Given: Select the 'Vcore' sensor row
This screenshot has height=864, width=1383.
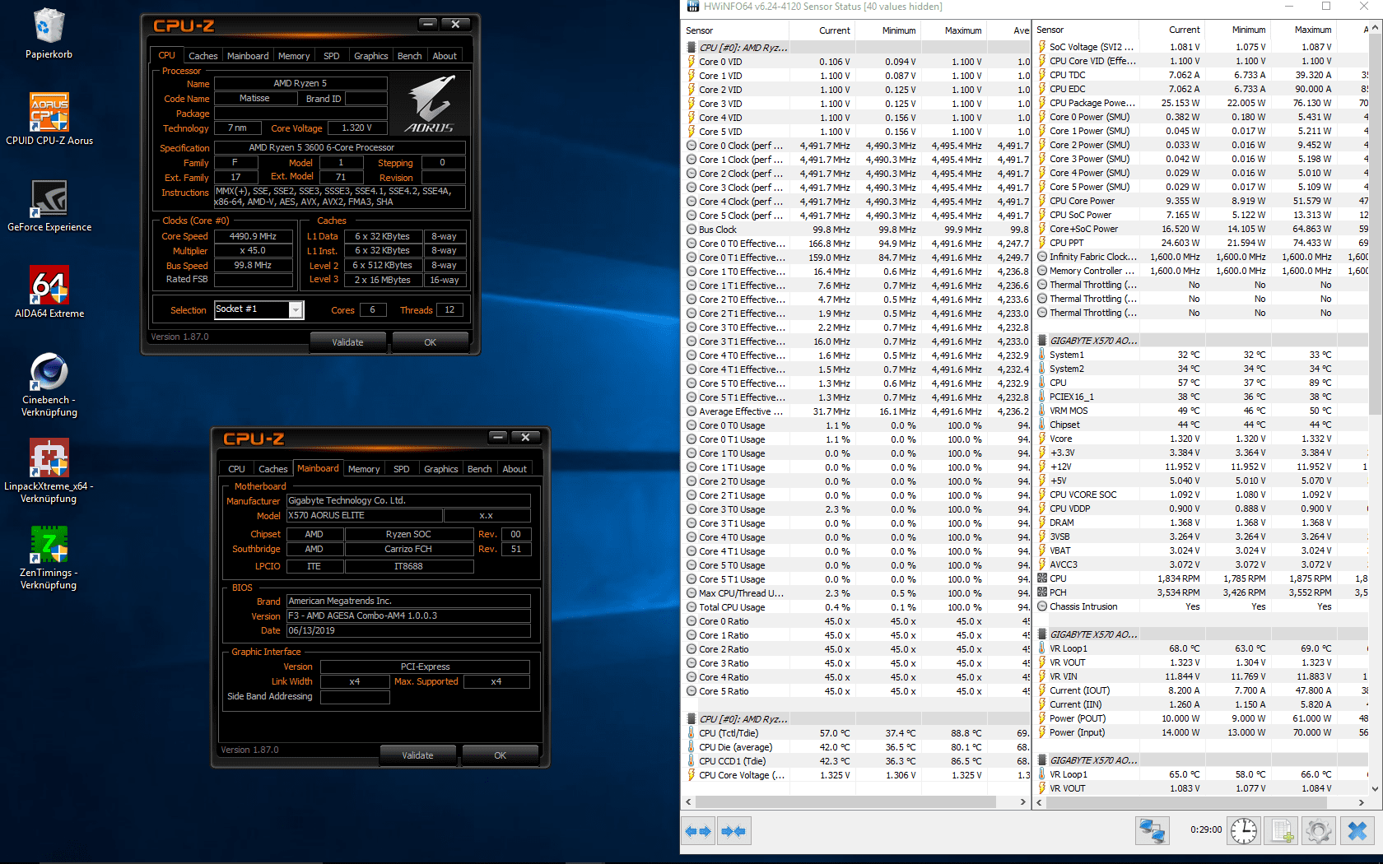Looking at the screenshot, I should pyautogui.click(x=1202, y=439).
